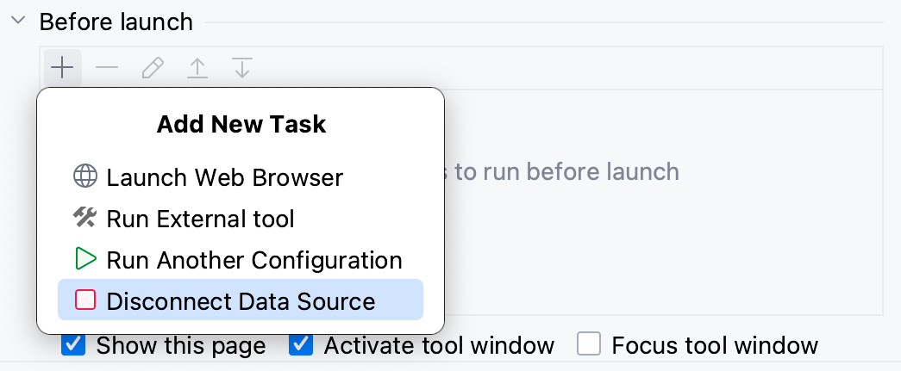Click the Before launch section title
The width and height of the screenshot is (901, 371).
click(116, 22)
